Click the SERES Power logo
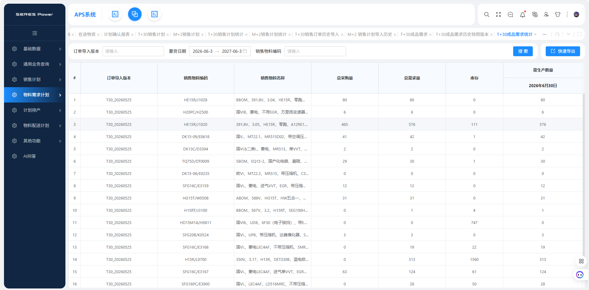 pyautogui.click(x=34, y=14)
